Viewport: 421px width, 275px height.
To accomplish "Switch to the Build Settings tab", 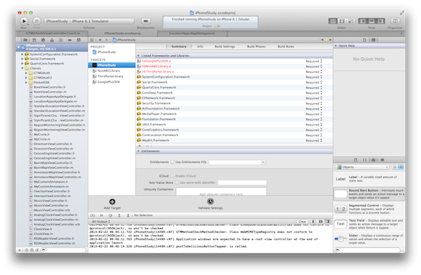I will [x=225, y=46].
